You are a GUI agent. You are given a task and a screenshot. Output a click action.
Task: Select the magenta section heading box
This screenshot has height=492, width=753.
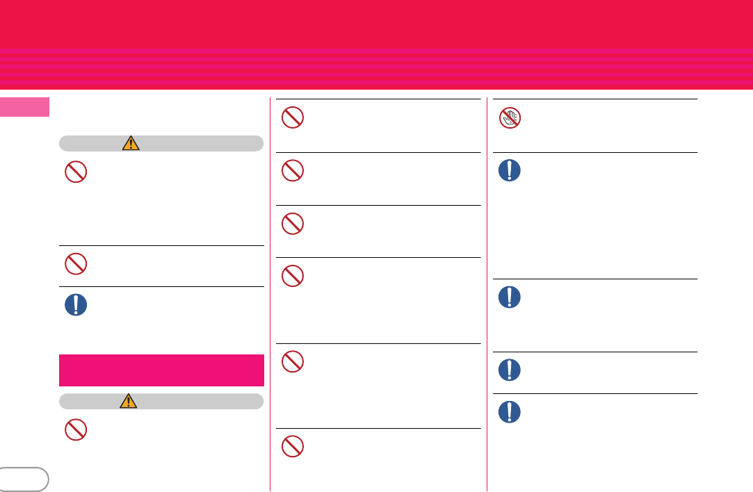pyautogui.click(x=161, y=370)
